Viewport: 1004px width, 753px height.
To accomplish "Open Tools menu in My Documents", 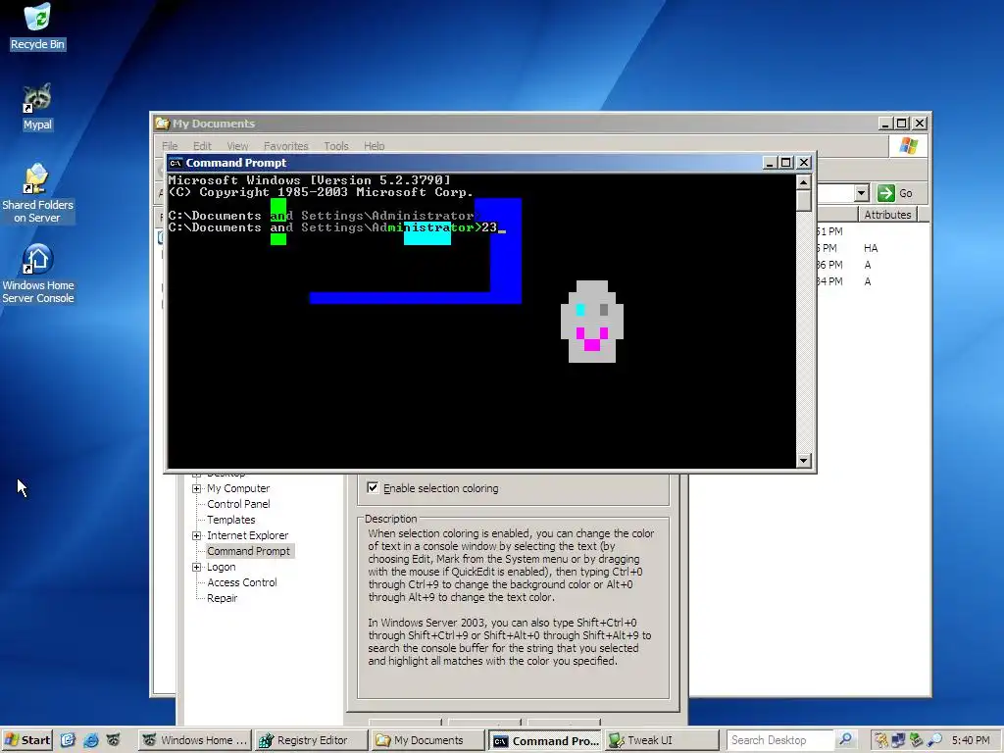I will [x=336, y=146].
